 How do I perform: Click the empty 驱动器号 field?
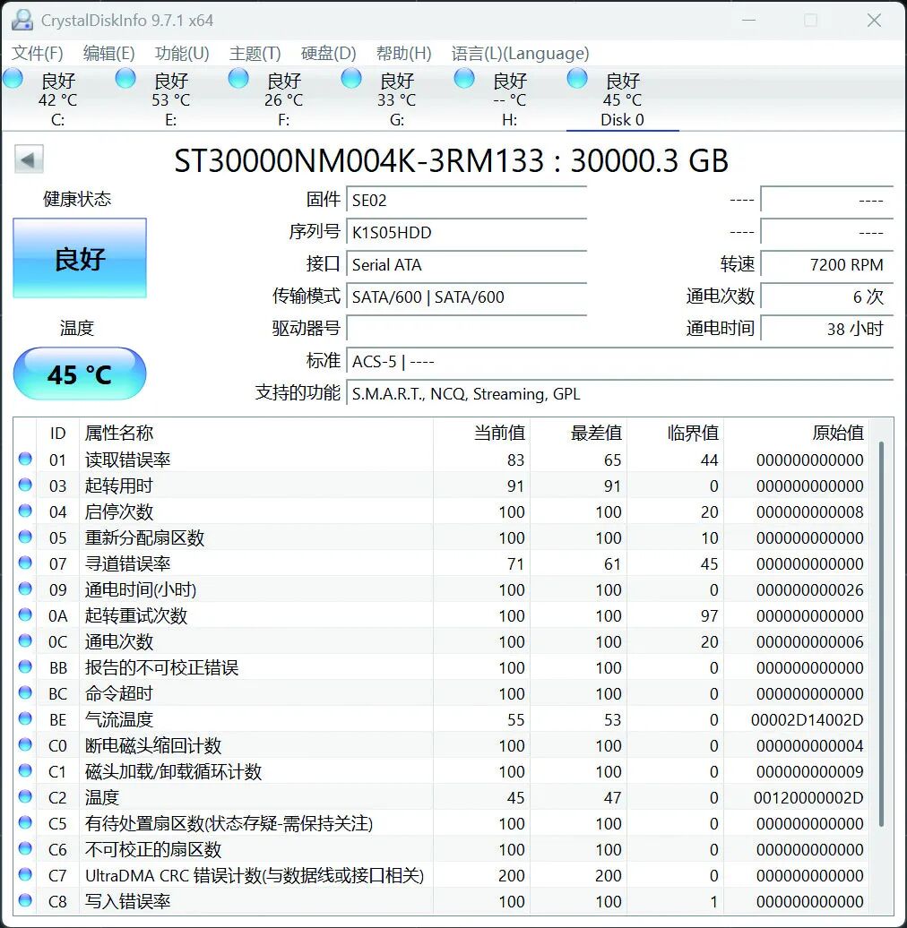(466, 329)
